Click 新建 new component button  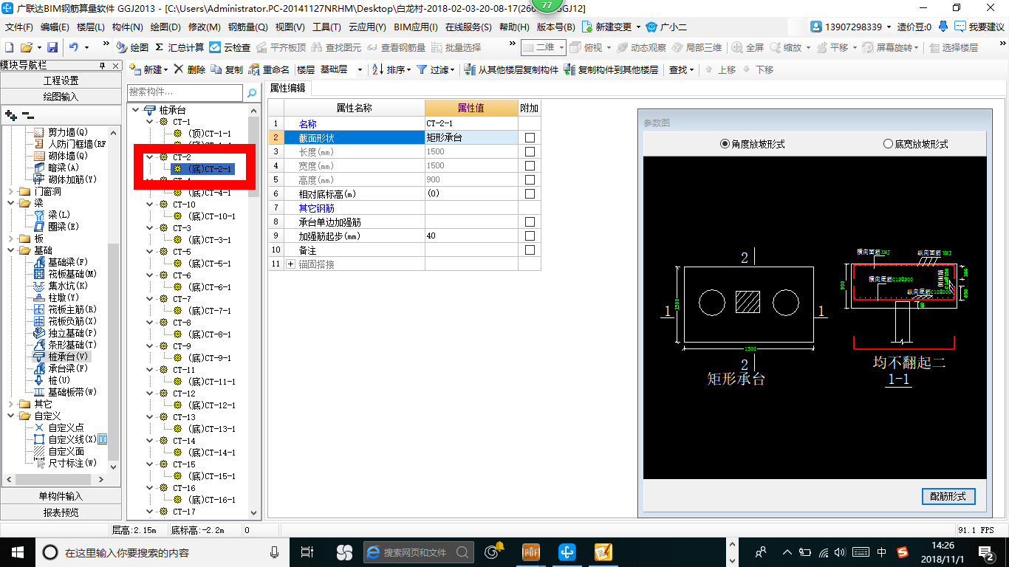148,69
